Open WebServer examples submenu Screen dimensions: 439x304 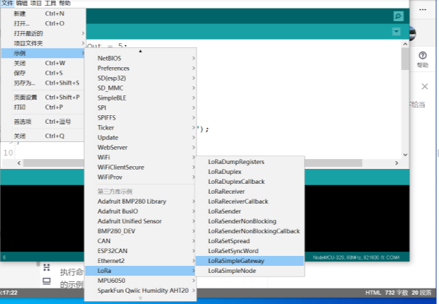click(141, 148)
